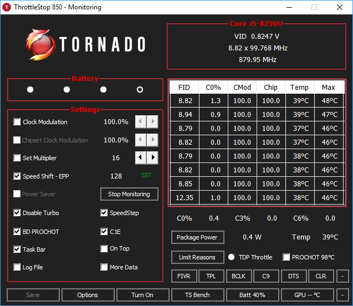Click the CMod column header
The image size is (353, 306).
242,88
